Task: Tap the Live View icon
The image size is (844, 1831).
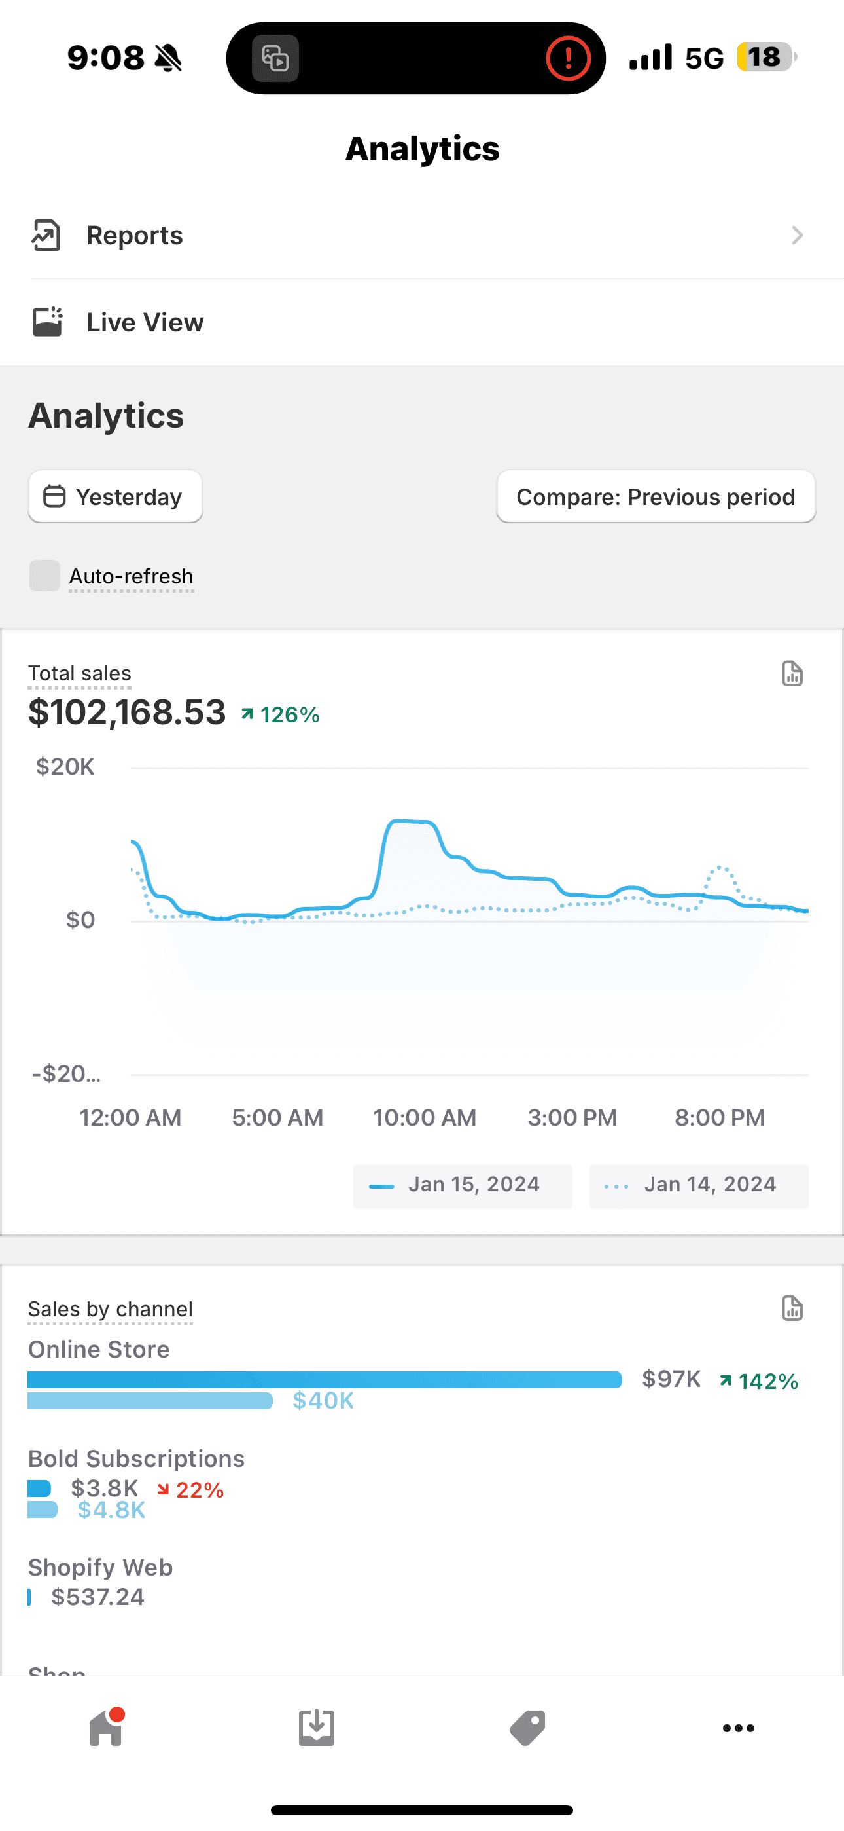Action: 48,322
